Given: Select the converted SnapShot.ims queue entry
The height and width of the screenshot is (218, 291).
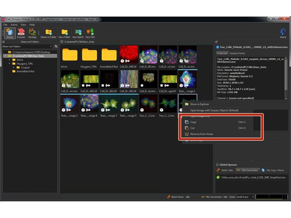Looking at the screenshot, I should tap(251, 177).
